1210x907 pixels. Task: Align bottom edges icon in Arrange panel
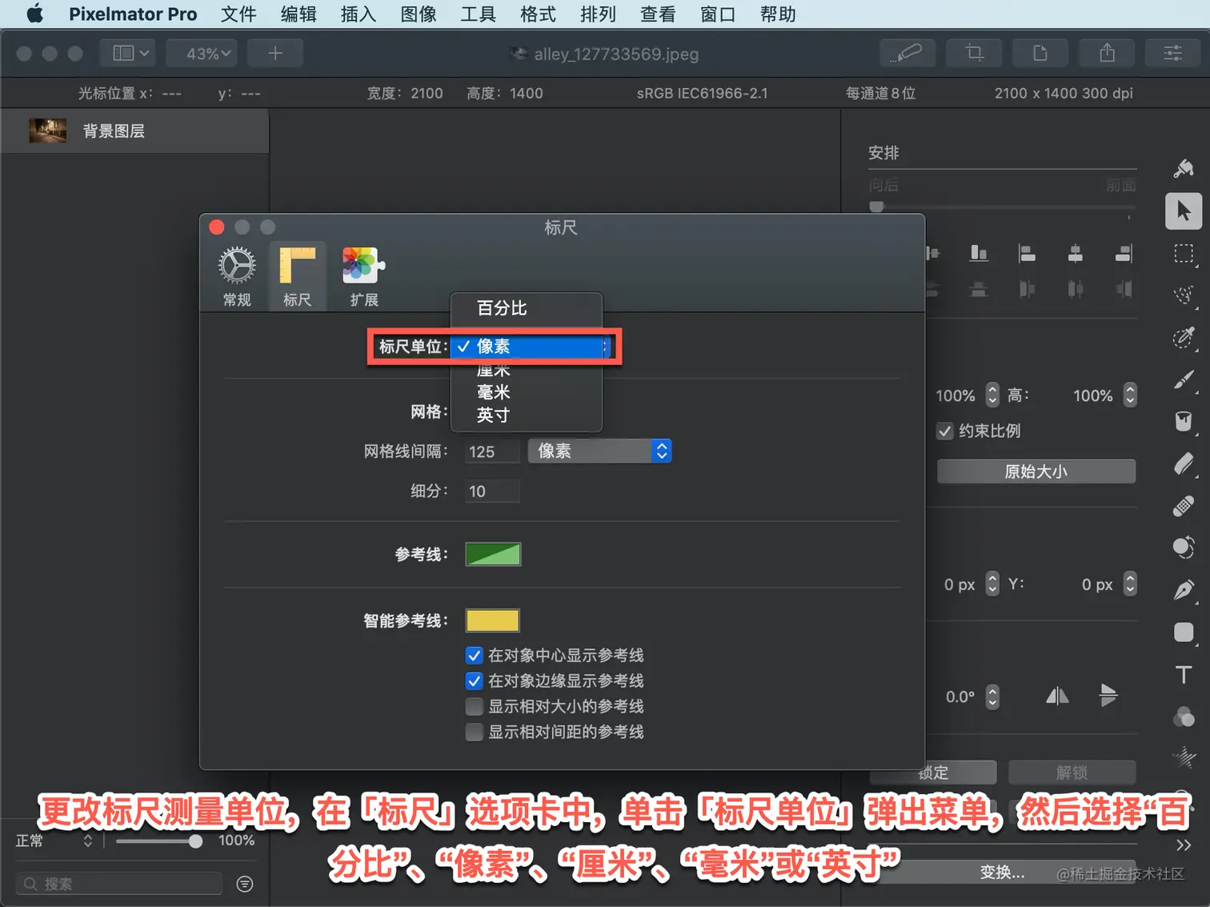coord(979,254)
